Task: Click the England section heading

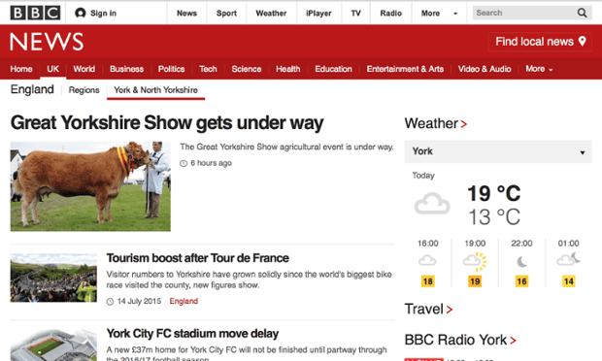Action: [x=32, y=89]
